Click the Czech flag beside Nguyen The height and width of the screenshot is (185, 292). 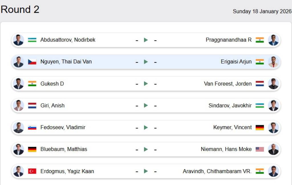tap(32, 62)
